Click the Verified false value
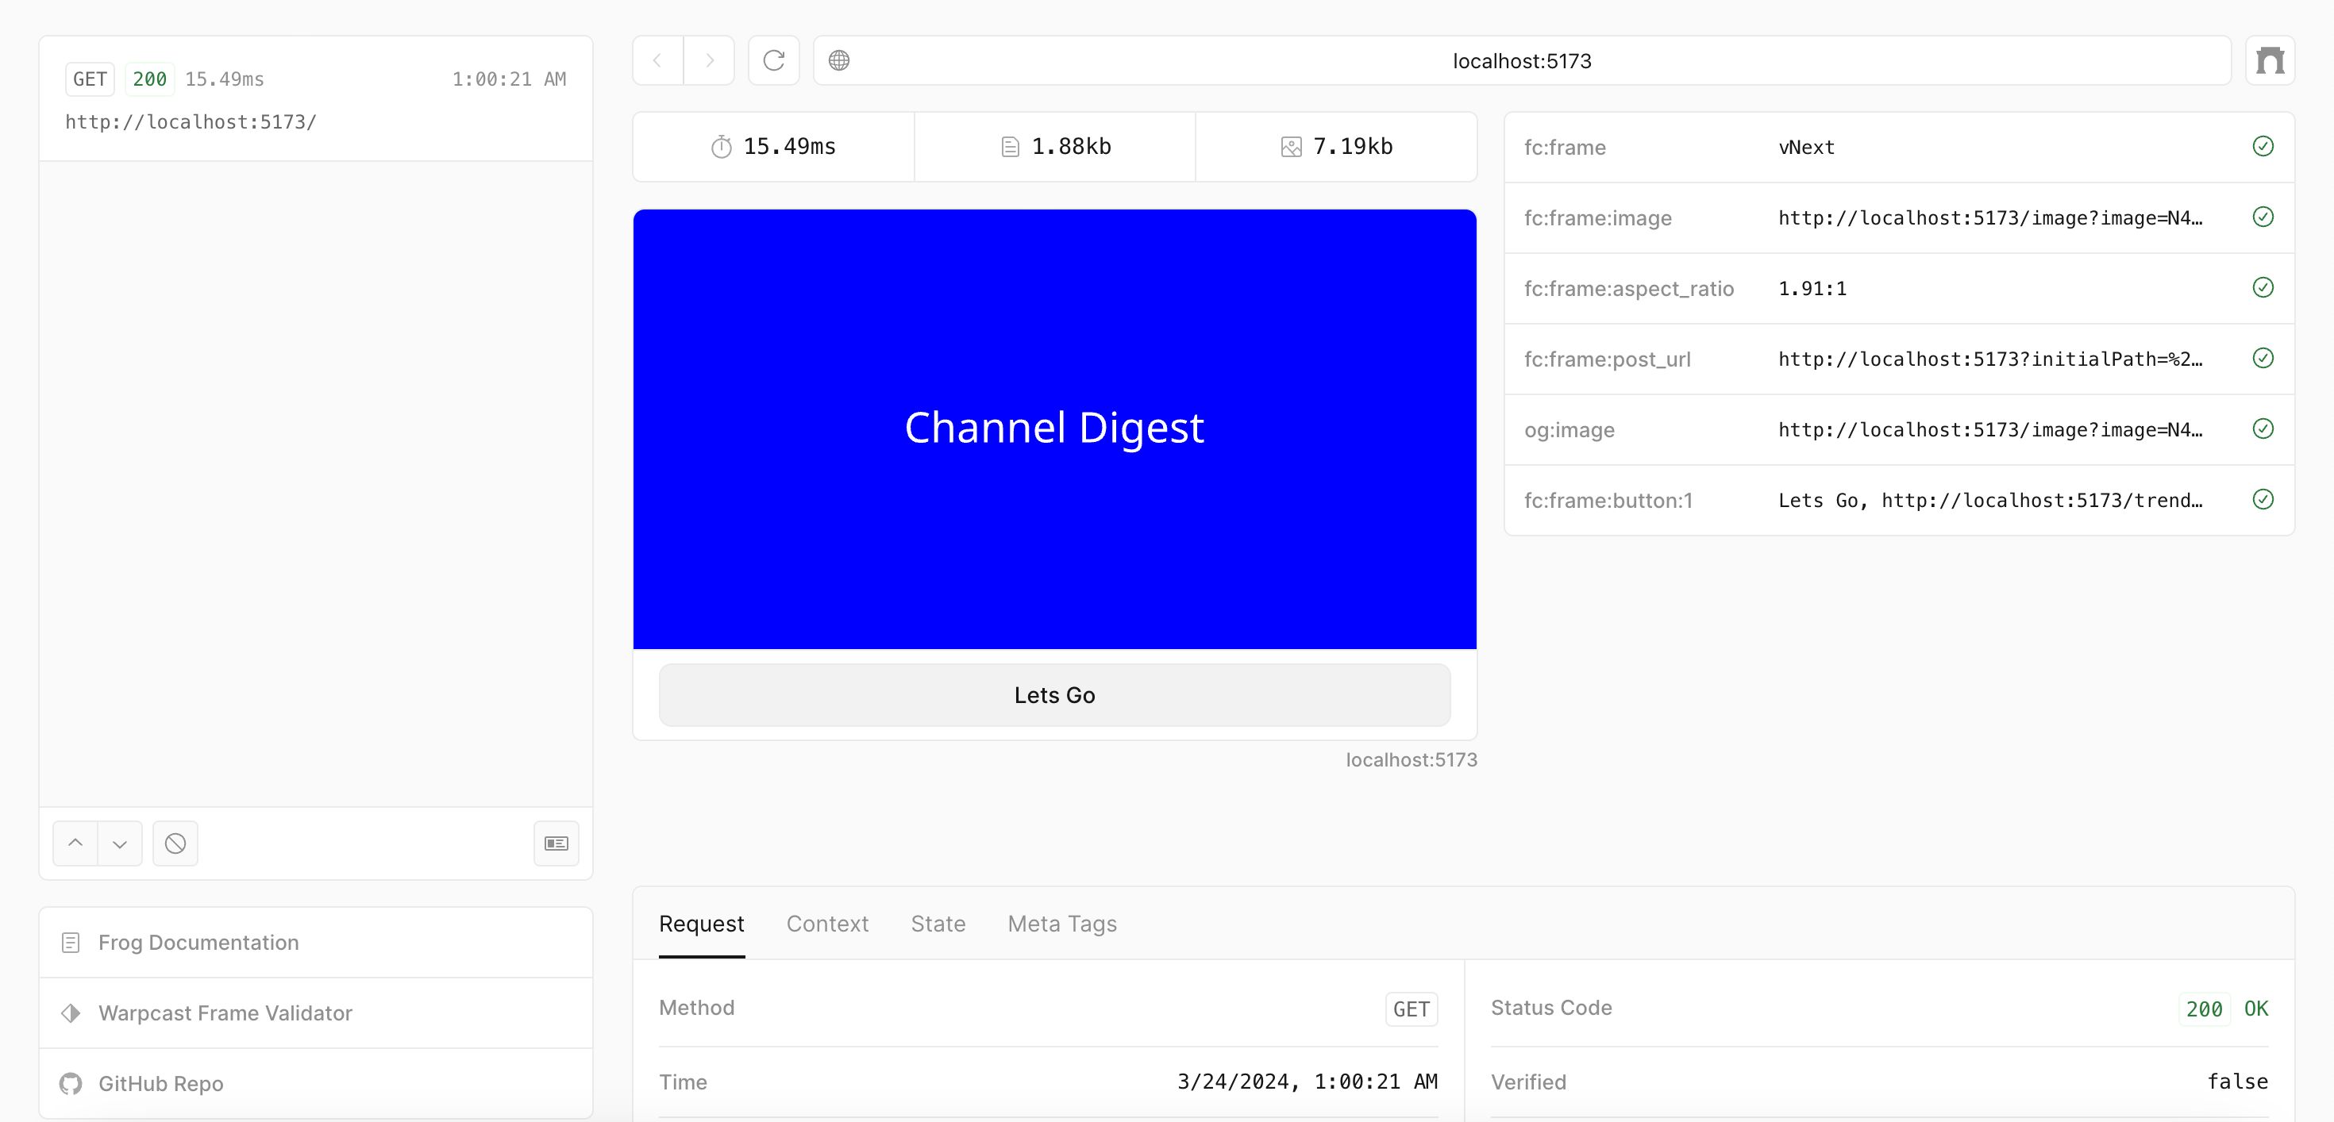Viewport: 2334px width, 1122px height. [2237, 1082]
